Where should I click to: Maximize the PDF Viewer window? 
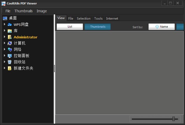click(x=171, y=3)
